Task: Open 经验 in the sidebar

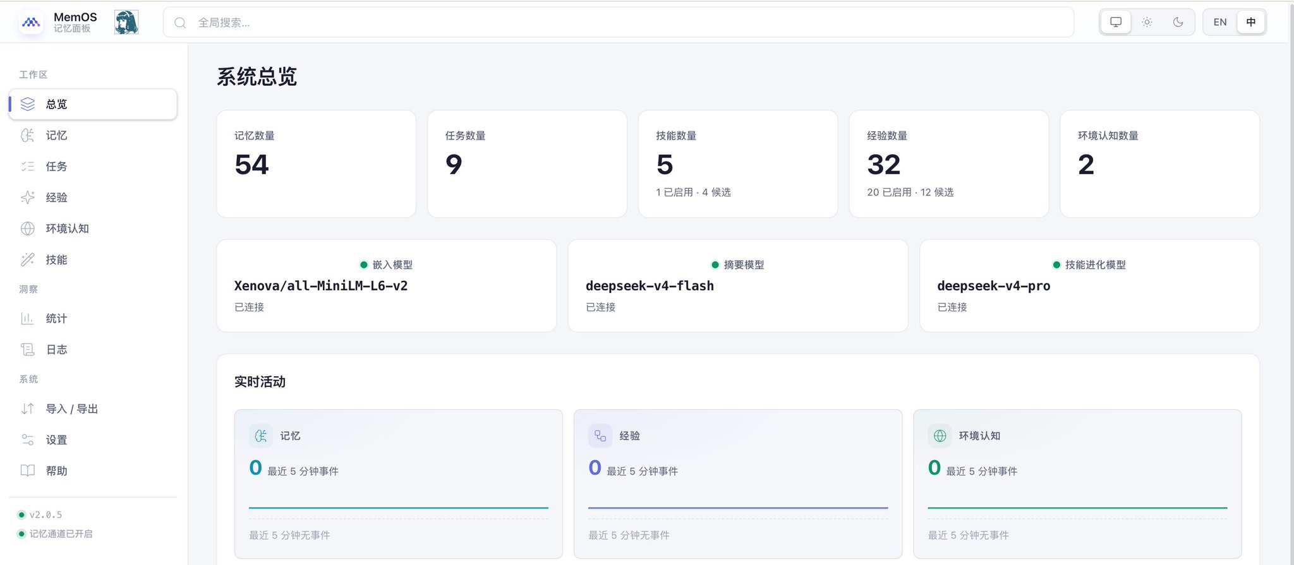Action: coord(93,198)
